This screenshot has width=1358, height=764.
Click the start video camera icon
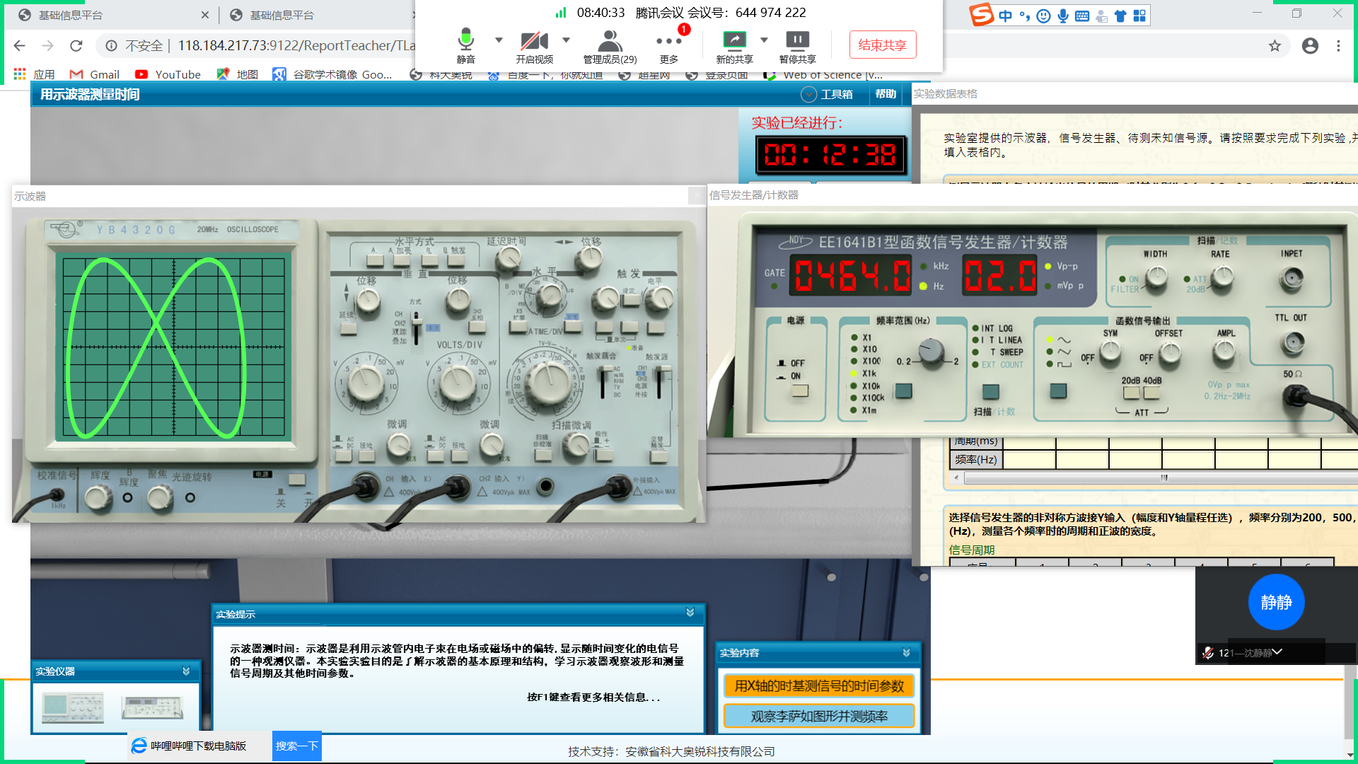coord(534,41)
